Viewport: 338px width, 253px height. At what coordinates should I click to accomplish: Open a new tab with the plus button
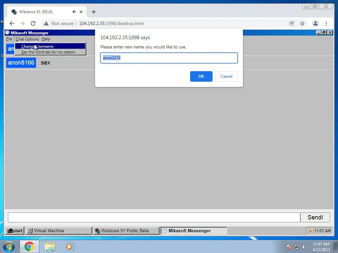click(x=93, y=12)
